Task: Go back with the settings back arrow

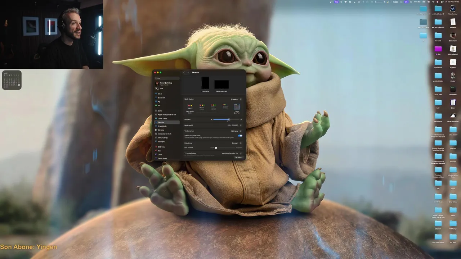Action: (184, 72)
